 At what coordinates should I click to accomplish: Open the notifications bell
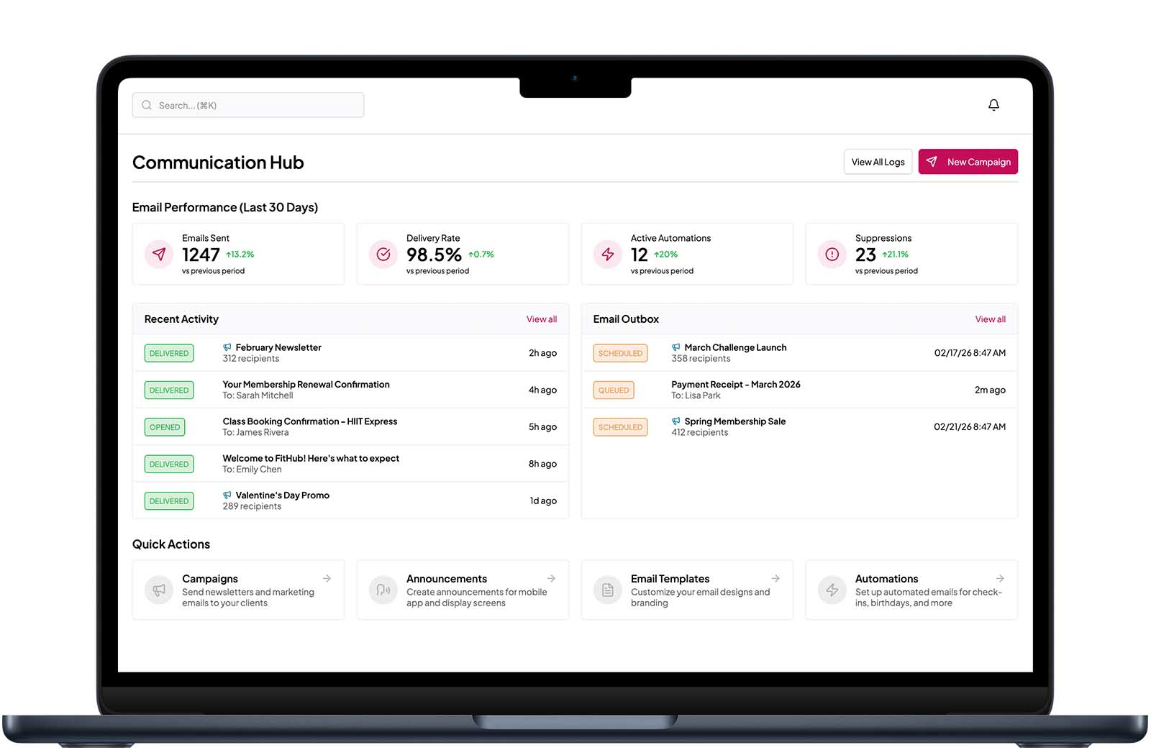[x=993, y=104]
